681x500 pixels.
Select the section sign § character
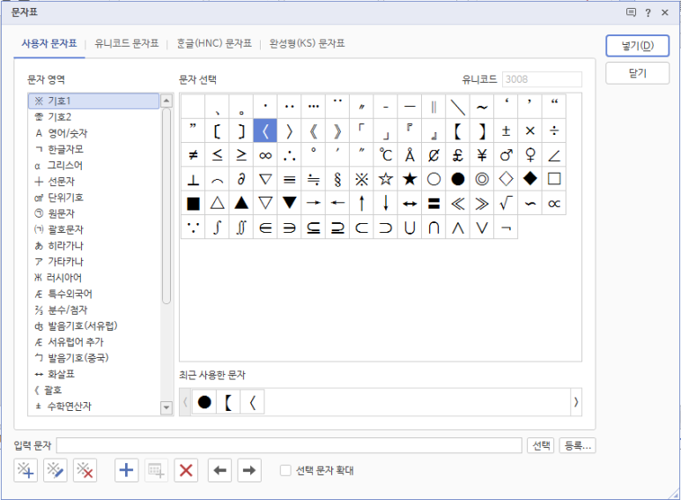tap(337, 179)
